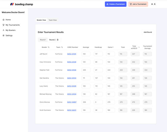The height and width of the screenshot is (132, 167).
Task: Select the Round 1 tab
Action: (x=43, y=40)
